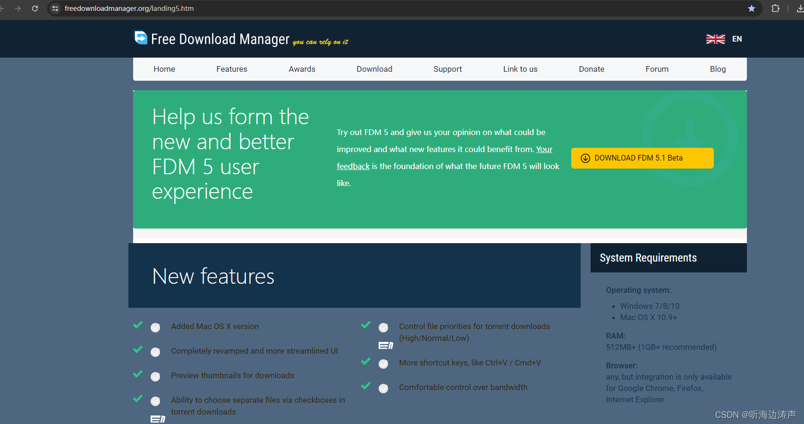The width and height of the screenshot is (804, 424).
Task: Click 'Completely revamped and more streamlined UI' text
Action: [x=254, y=351]
